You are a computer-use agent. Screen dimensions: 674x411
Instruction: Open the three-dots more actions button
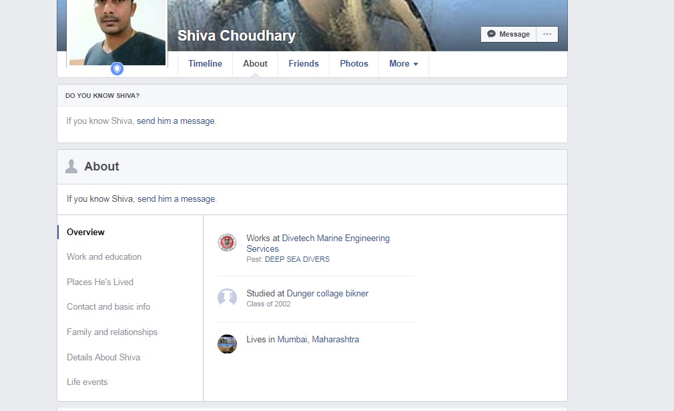(547, 34)
